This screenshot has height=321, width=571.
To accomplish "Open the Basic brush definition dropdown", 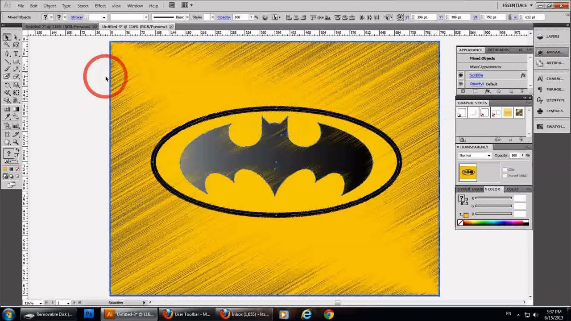I will pyautogui.click(x=187, y=17).
